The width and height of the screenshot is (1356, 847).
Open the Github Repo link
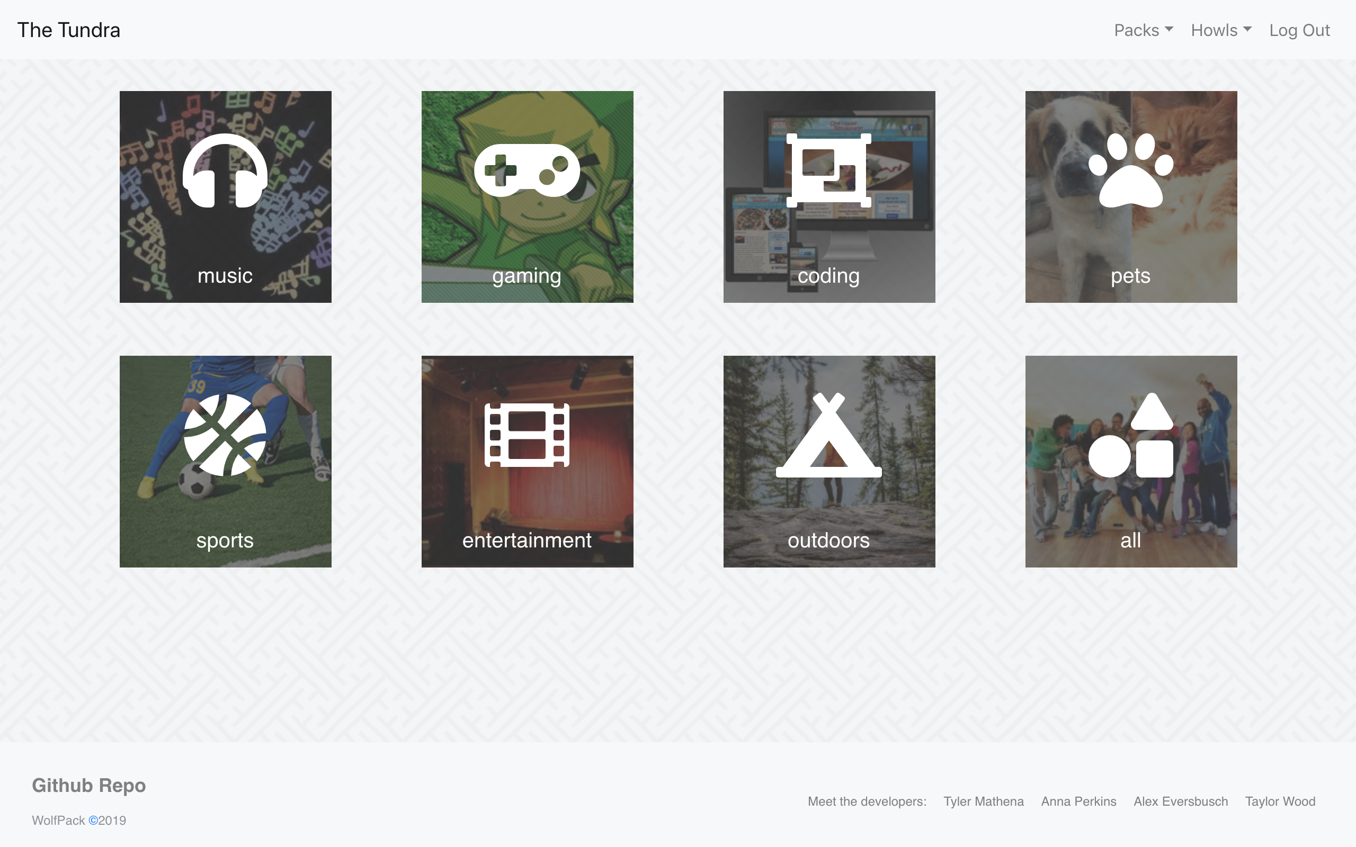coord(88,786)
